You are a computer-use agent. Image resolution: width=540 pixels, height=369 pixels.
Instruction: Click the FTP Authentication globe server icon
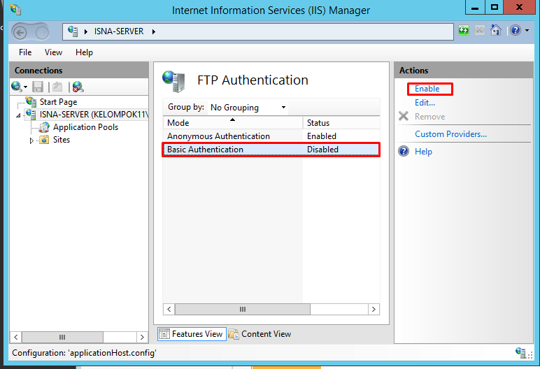174,81
